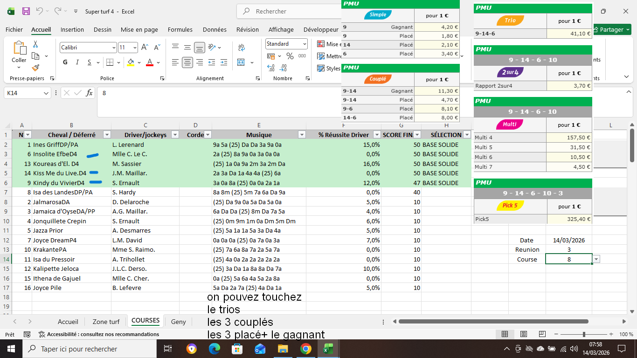Open filter dropdown for % Réussite Driver column
This screenshot has width=637, height=358.
[376, 135]
